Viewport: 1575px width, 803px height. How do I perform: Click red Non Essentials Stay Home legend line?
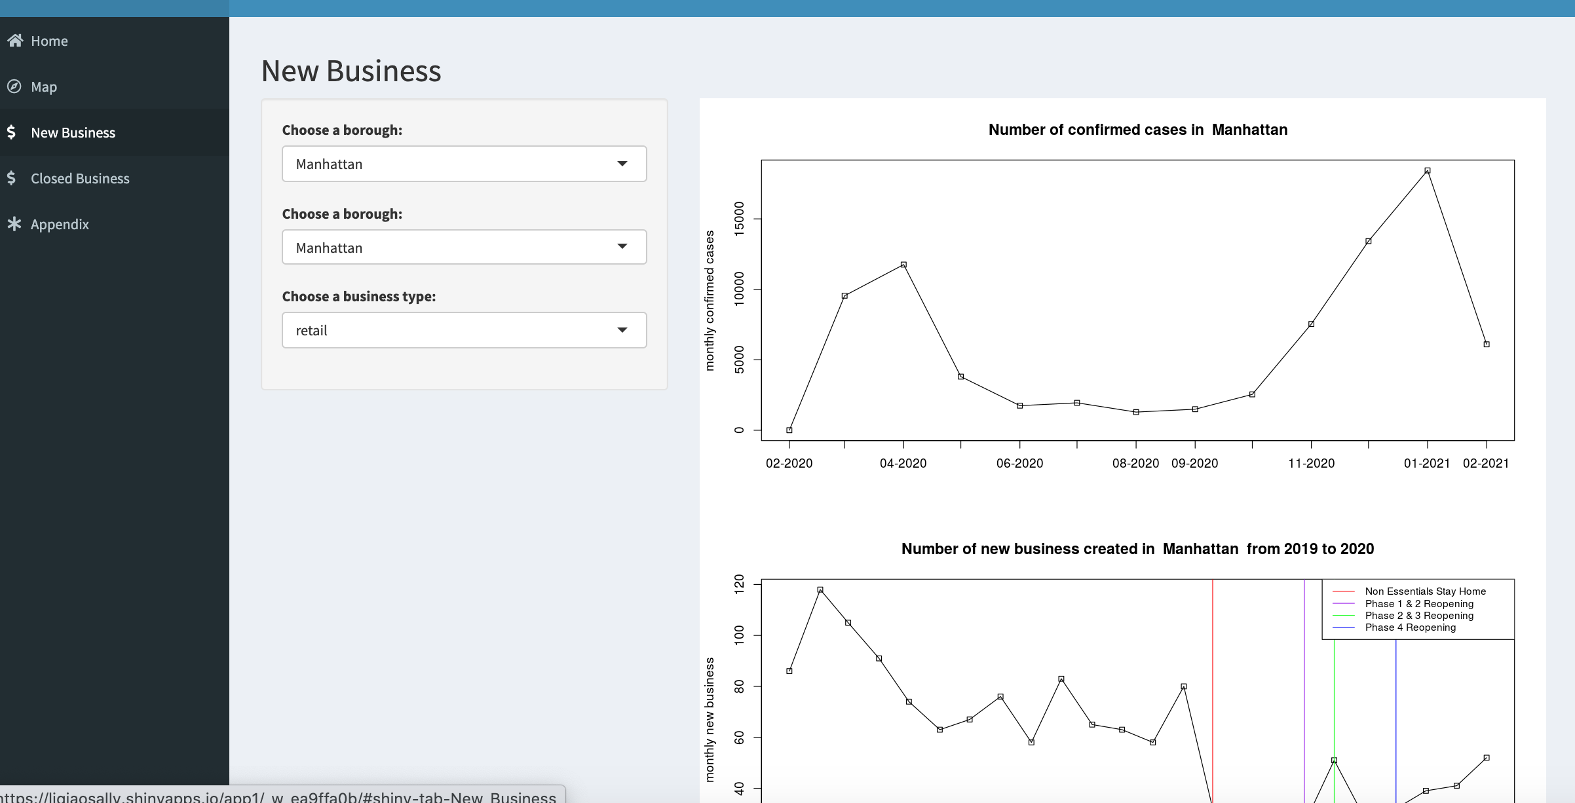coord(1344,591)
